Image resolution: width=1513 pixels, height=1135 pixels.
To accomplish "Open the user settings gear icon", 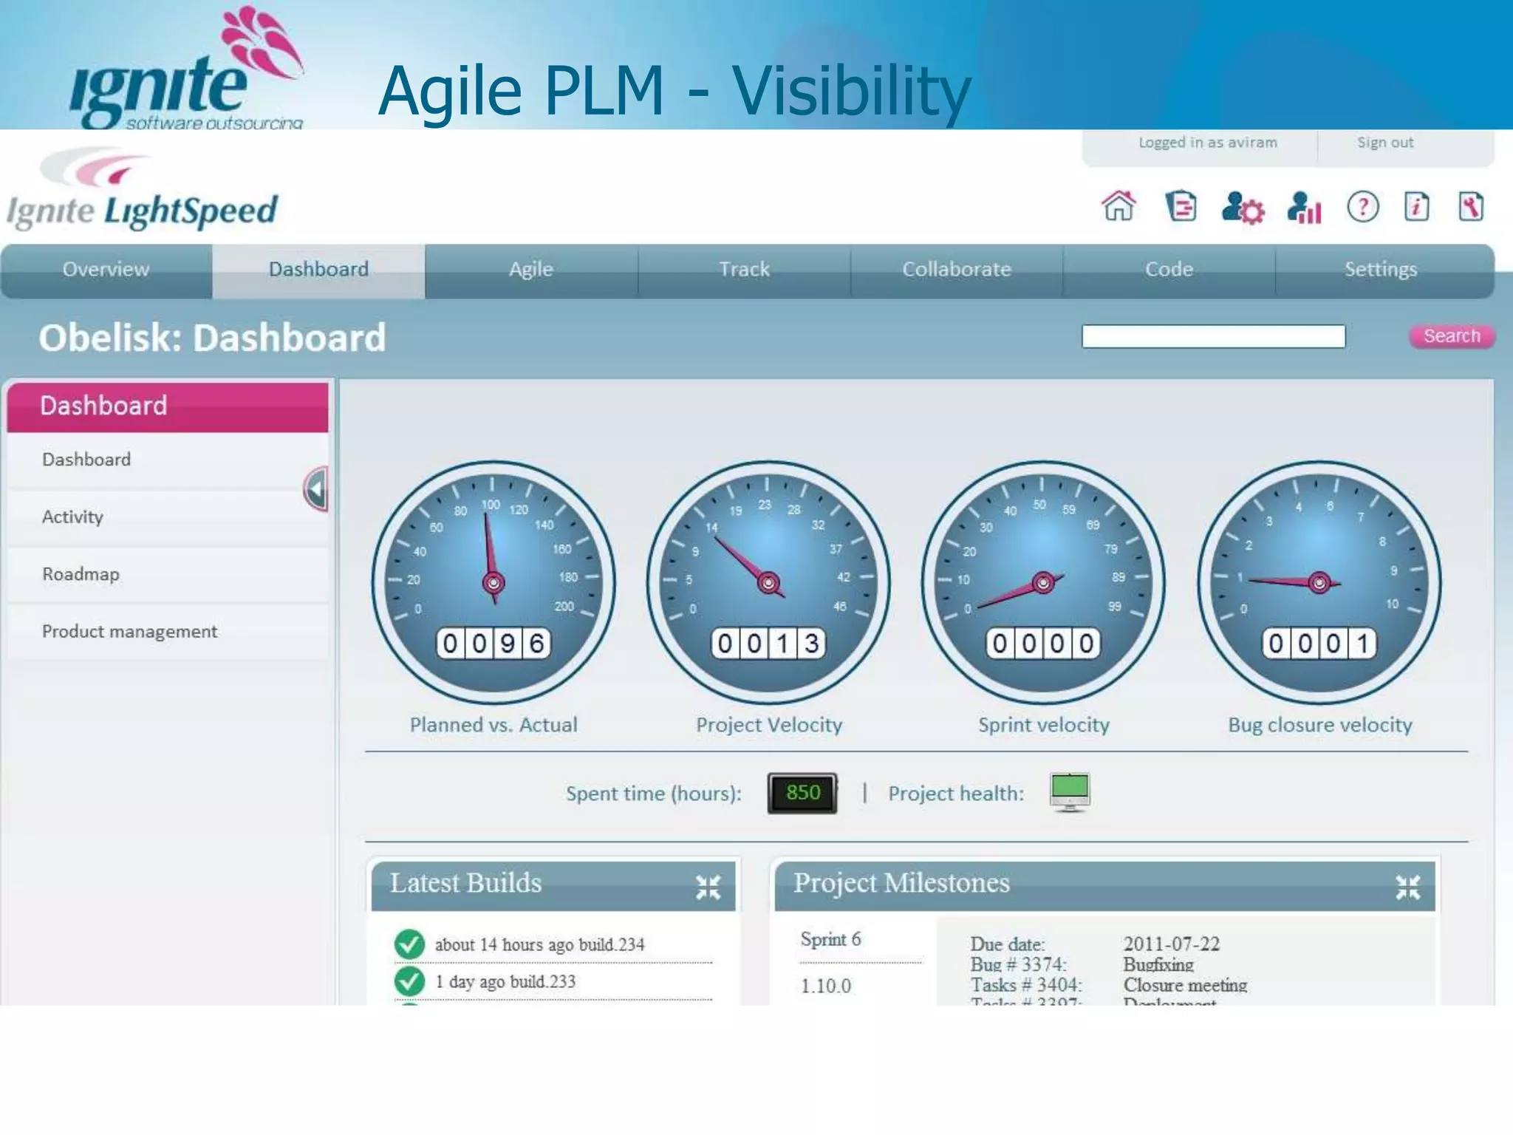I will click(1243, 208).
